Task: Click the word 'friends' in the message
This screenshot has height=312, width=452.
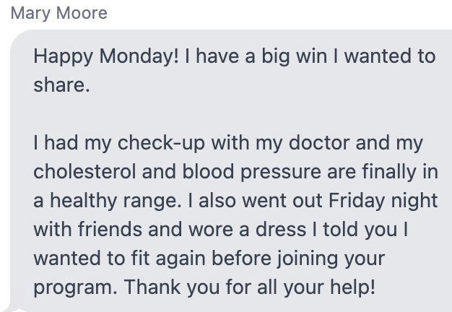Action: coord(110,229)
